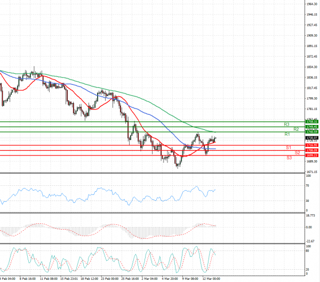Click the 1781.15 price axis value

coord(312,109)
